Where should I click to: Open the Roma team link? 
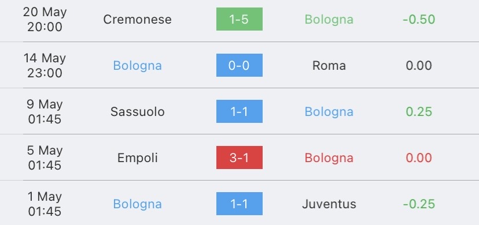click(329, 66)
